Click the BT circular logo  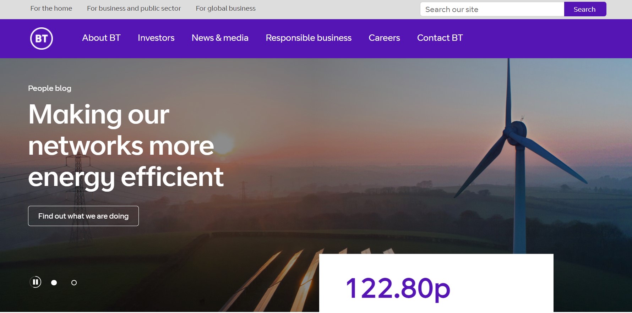point(42,38)
